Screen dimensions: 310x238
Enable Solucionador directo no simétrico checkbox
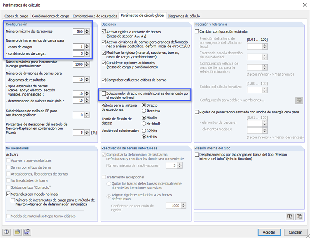(104, 93)
